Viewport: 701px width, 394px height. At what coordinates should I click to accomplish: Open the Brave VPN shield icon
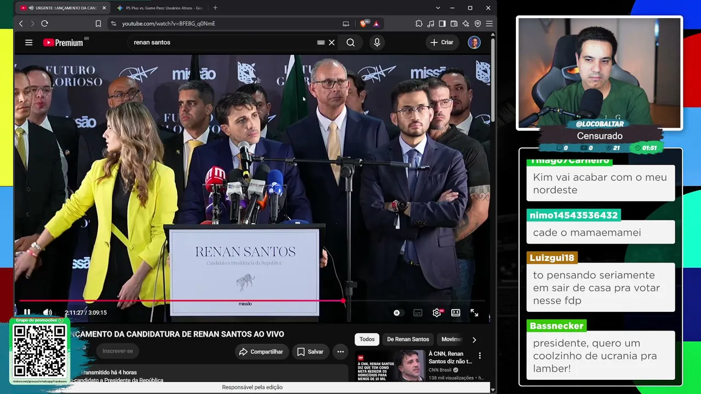[478, 24]
